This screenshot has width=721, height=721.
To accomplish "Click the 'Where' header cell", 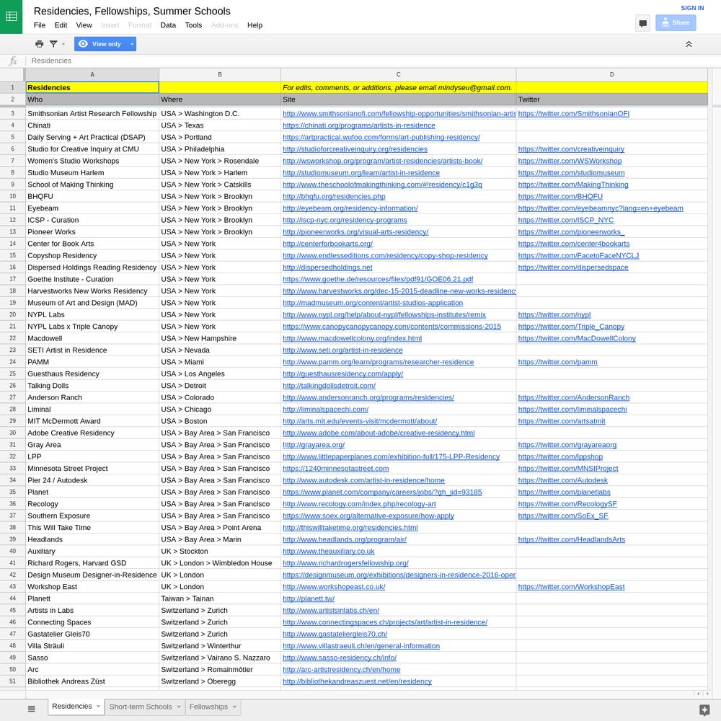I will click(220, 99).
